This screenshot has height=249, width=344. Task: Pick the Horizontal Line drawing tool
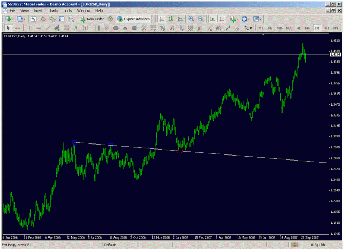[x=39, y=28]
